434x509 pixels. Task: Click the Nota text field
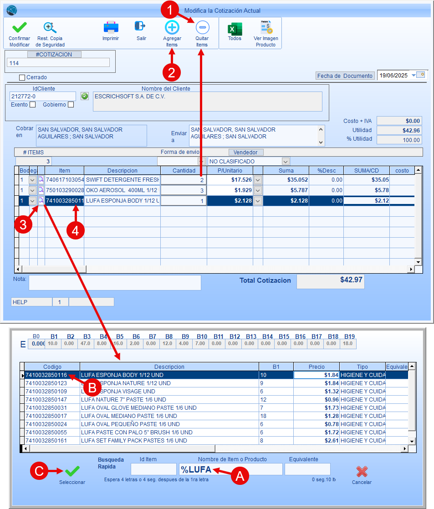(115, 282)
